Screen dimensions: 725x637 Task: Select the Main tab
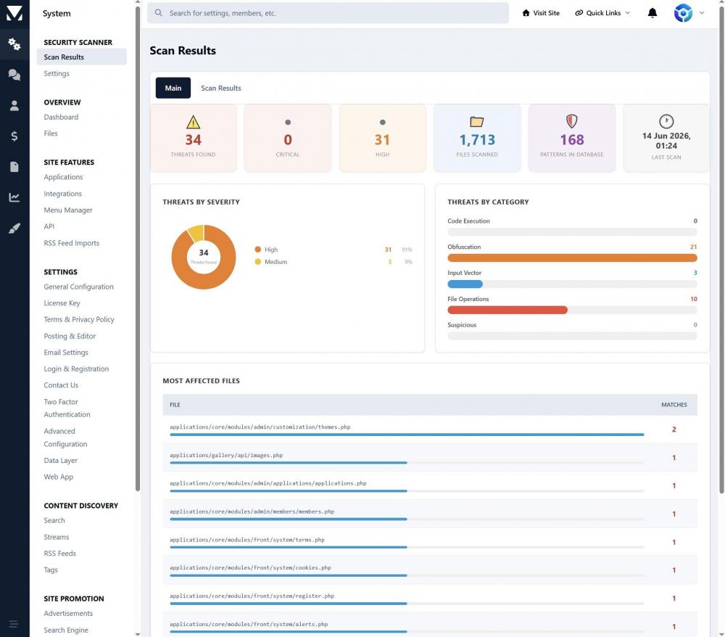click(x=173, y=88)
